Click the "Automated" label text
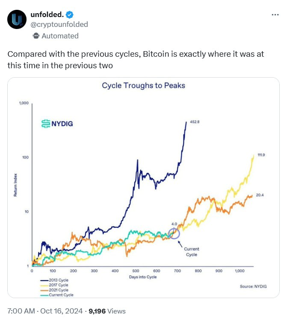287x322 pixels. (x=60, y=36)
